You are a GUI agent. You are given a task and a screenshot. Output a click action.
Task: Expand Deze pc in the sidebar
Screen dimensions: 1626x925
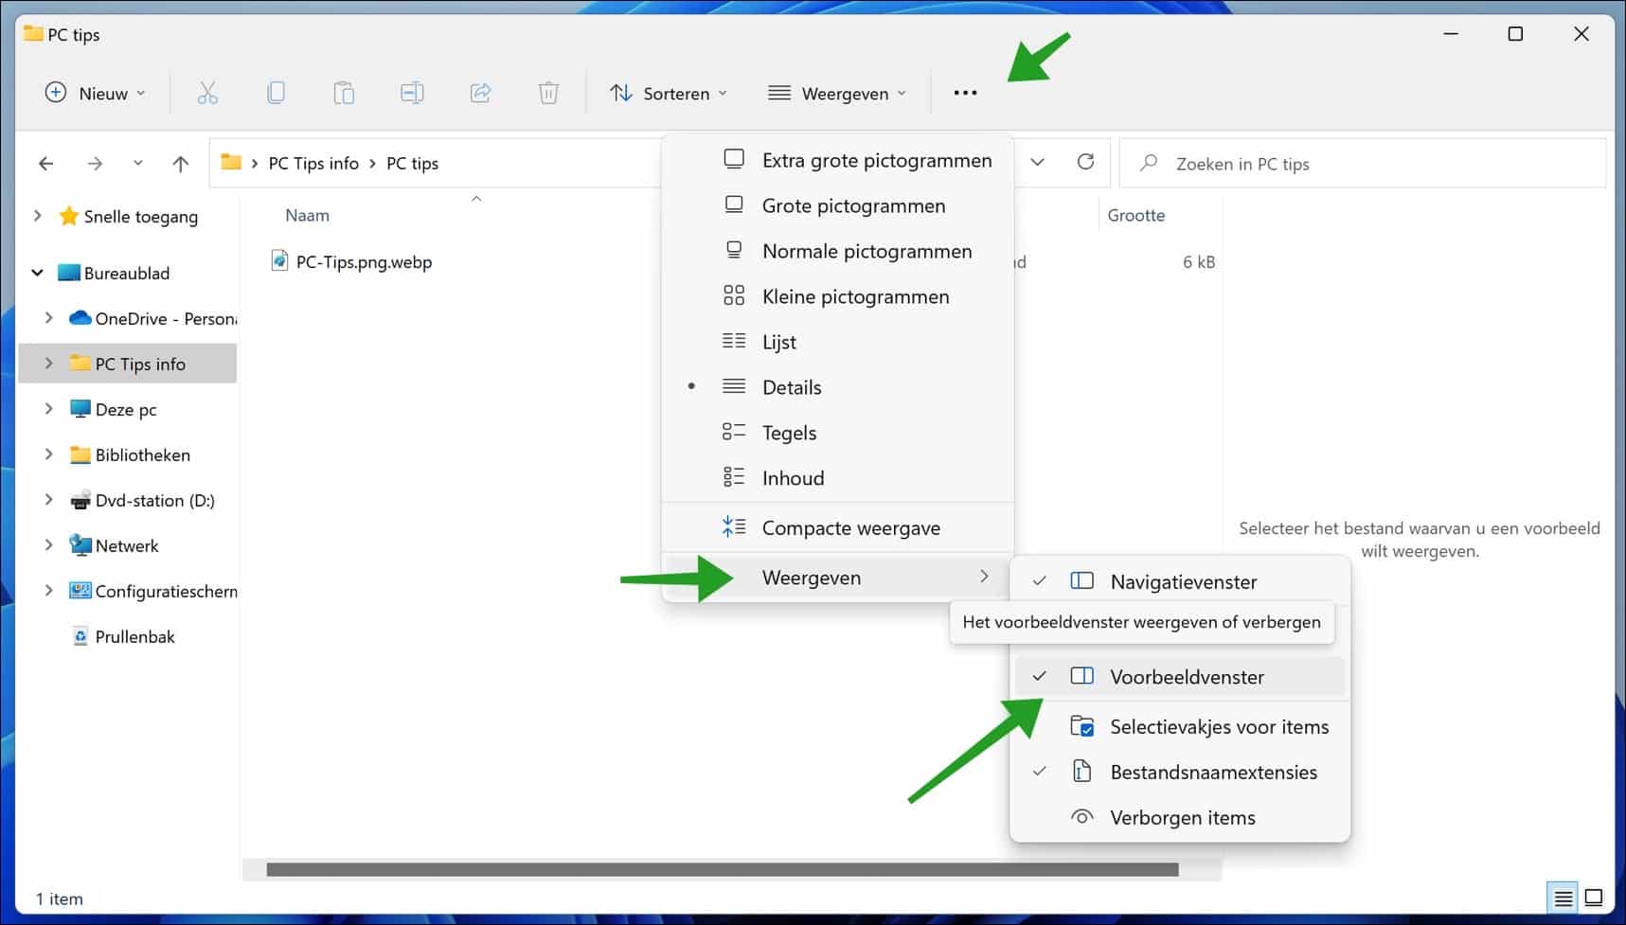[x=49, y=408]
